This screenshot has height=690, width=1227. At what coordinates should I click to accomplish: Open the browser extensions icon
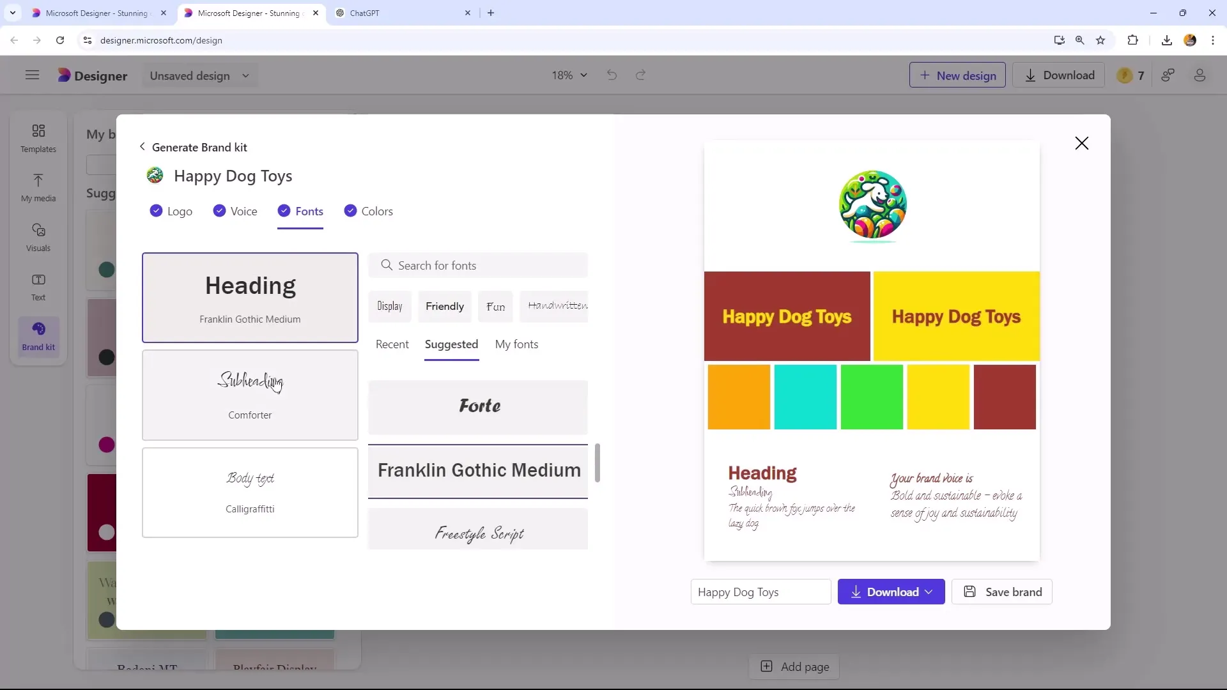point(1132,40)
